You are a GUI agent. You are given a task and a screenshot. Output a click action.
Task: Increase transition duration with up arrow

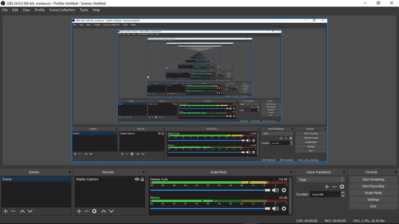[343, 193]
